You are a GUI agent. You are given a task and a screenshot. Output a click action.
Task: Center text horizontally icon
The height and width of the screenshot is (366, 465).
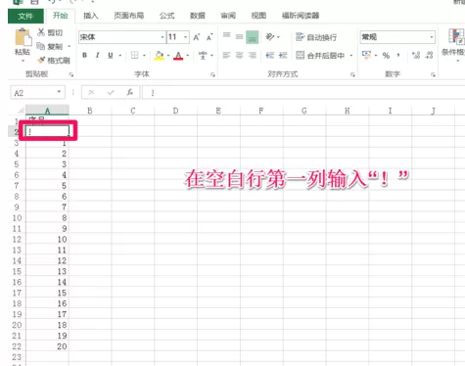tap(239, 55)
